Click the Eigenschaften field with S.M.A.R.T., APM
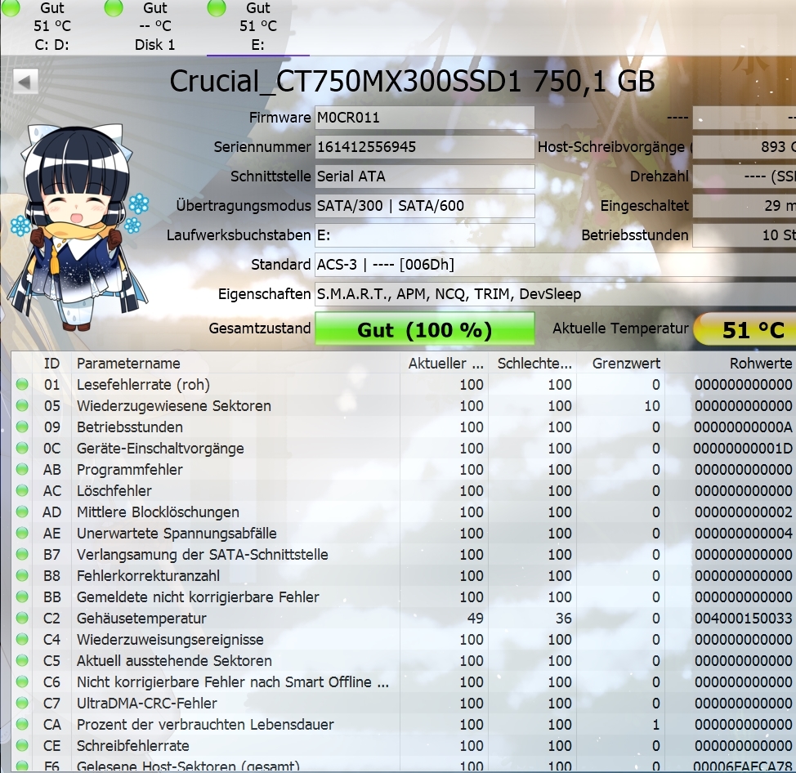The height and width of the screenshot is (773, 796). (x=556, y=294)
